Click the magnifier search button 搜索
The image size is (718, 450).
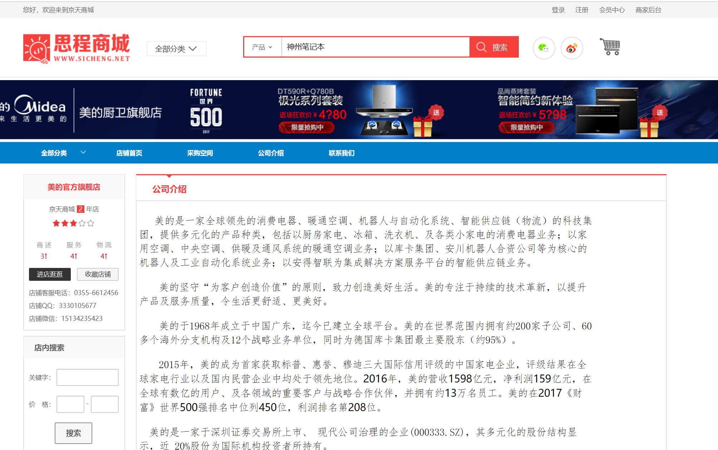494,47
